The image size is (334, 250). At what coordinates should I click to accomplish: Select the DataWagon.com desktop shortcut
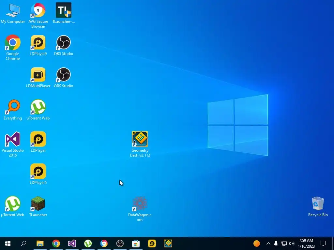point(140,209)
